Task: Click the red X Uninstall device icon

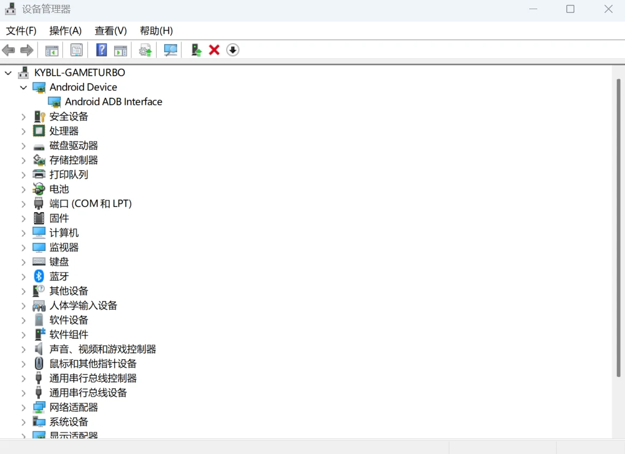Action: (x=214, y=50)
